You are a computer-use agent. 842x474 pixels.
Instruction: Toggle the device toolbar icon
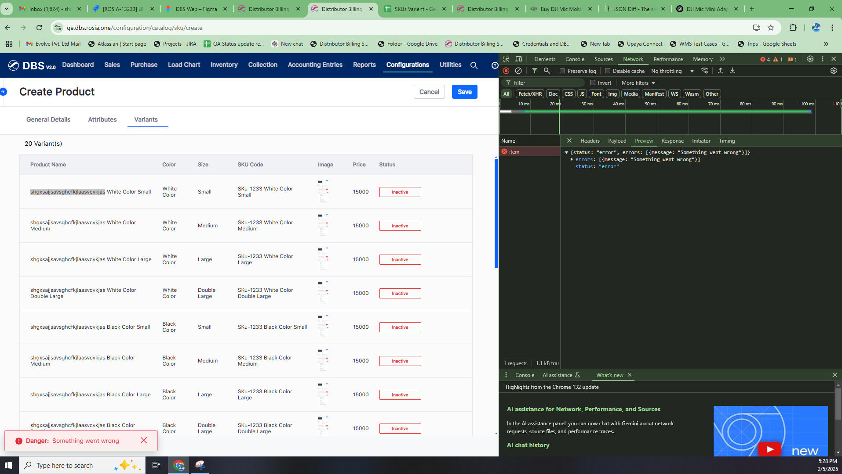pyautogui.click(x=519, y=59)
